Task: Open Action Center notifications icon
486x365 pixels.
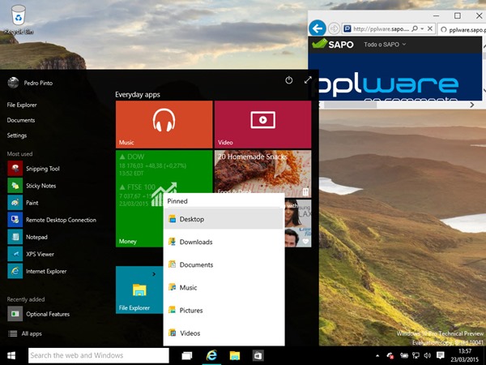Action: tap(440, 356)
